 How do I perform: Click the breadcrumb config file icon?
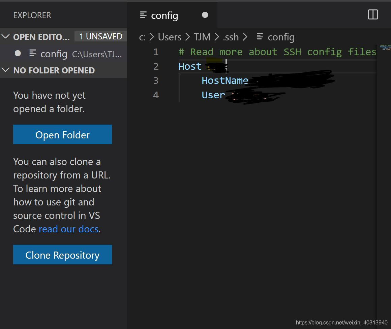260,37
